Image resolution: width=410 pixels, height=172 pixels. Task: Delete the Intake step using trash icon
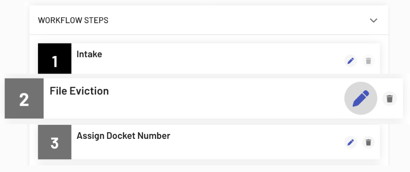[368, 61]
